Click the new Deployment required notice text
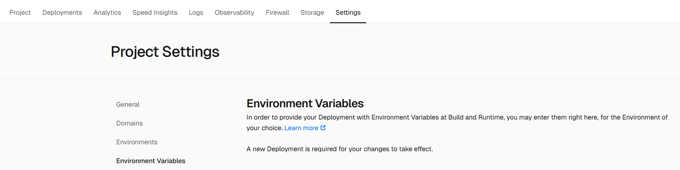Screen dimensions: 680x170 coord(340,149)
